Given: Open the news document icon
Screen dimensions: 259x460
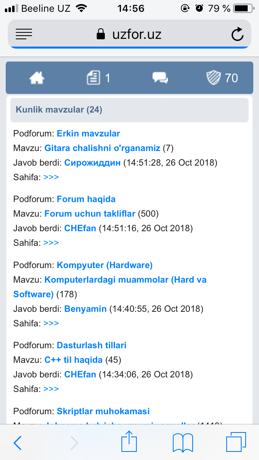Looking at the screenshot, I should (x=93, y=77).
